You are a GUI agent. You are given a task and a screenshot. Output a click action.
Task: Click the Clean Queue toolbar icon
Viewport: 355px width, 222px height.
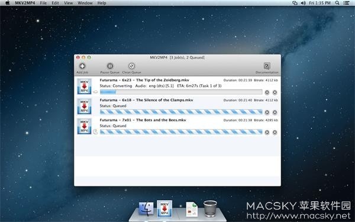pyautogui.click(x=131, y=66)
